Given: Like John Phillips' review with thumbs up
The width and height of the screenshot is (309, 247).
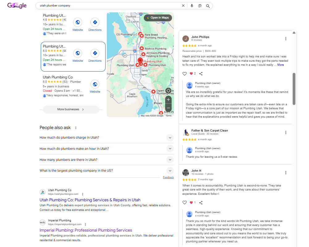Looking at the screenshot, I should pyautogui.click(x=185, y=73).
